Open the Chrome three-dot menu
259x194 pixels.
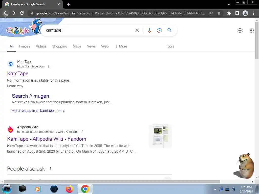[253, 13]
